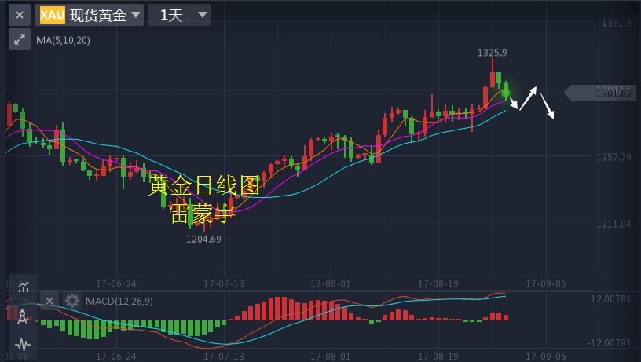This screenshot has height=362, width=641.
Task: Open the indicators waveform icon
Action: click(23, 344)
